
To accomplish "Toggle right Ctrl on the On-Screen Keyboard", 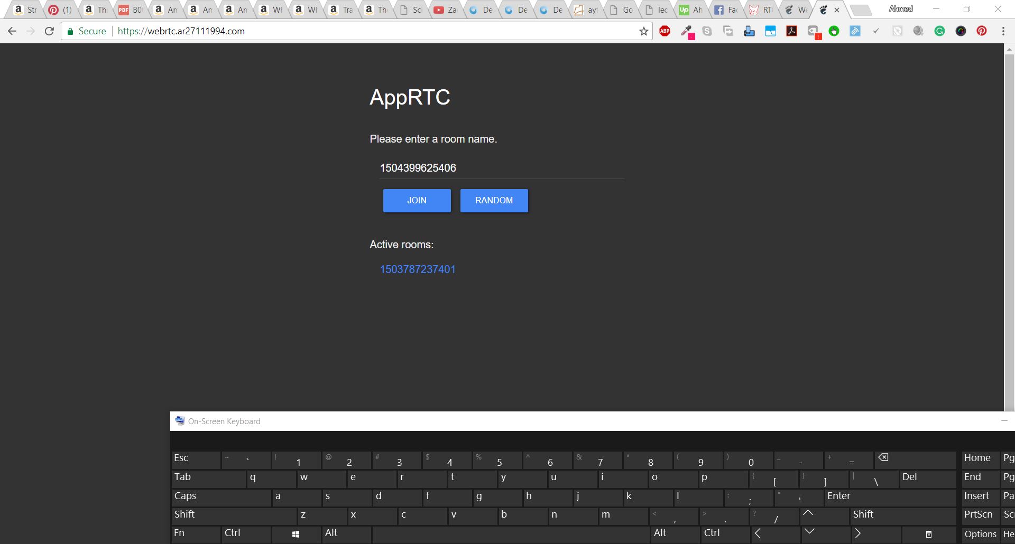I will [725, 534].
